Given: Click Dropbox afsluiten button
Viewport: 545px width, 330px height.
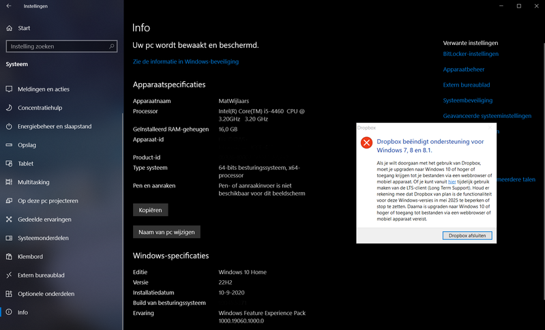Looking at the screenshot, I should click(467, 235).
